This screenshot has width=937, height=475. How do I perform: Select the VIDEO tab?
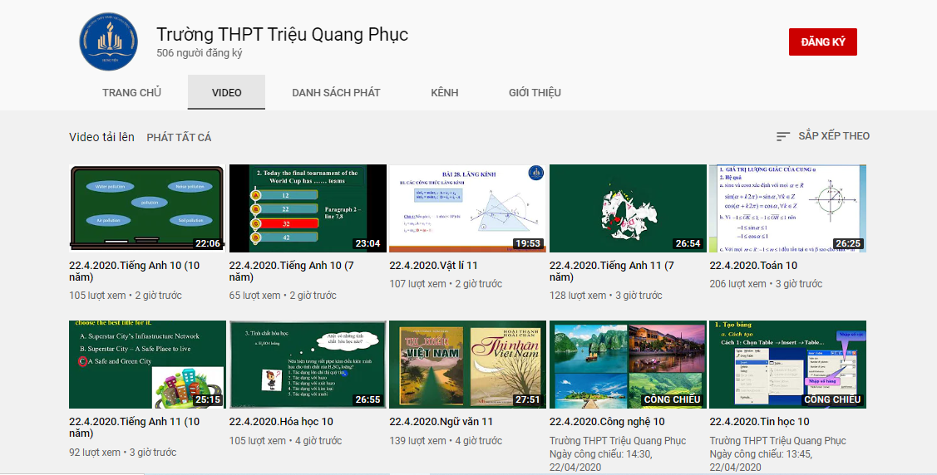[226, 92]
